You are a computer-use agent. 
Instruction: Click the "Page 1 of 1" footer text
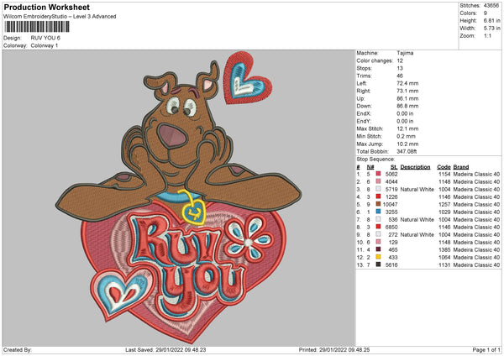click(486, 349)
